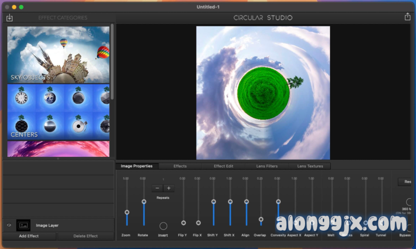This screenshot has height=249, width=416.
Task: Click the import image icon at top left
Action: click(10, 18)
